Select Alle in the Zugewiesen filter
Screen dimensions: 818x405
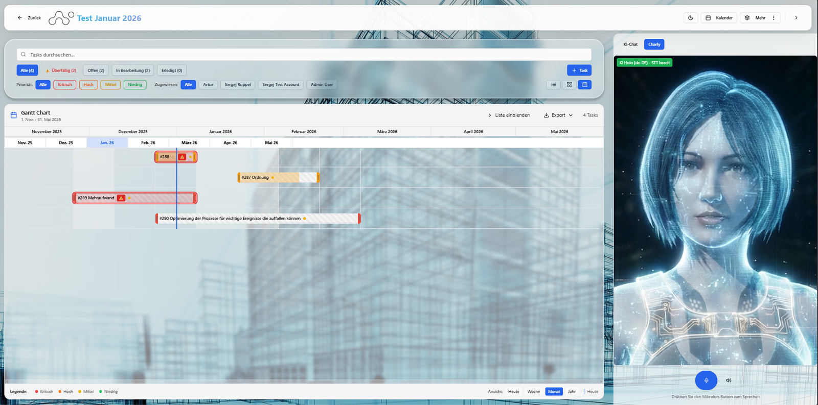pyautogui.click(x=188, y=85)
